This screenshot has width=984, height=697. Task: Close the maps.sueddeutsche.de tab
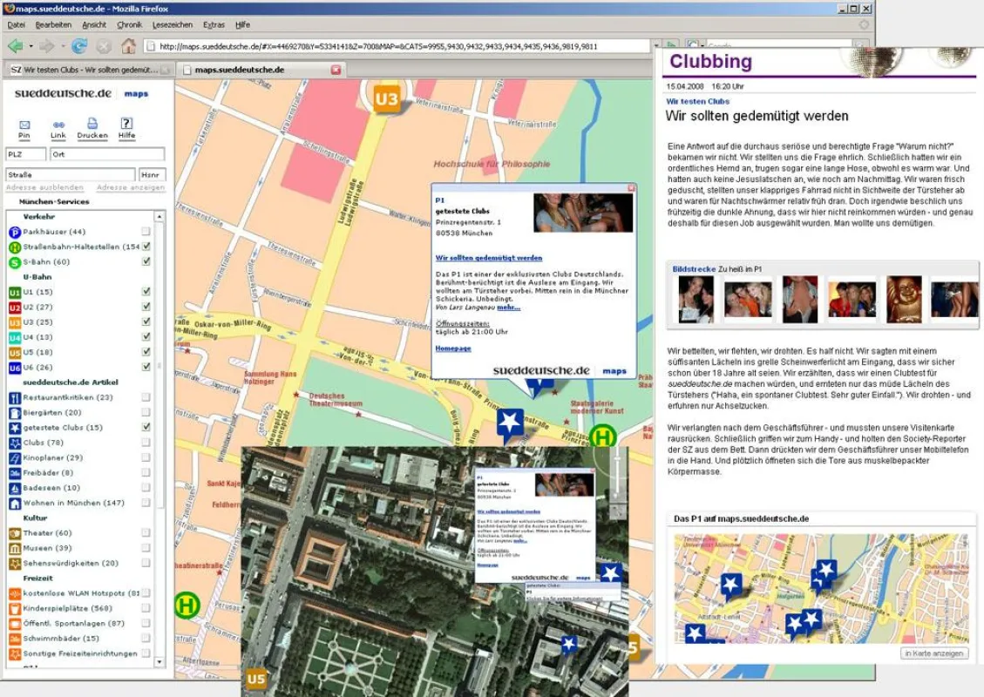(x=336, y=70)
